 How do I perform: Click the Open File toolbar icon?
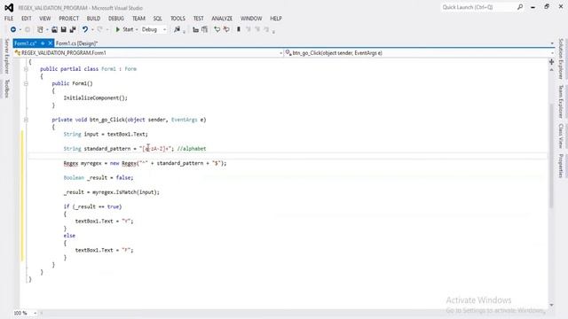(54, 29)
